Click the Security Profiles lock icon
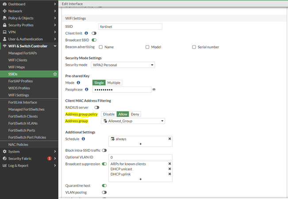The height and width of the screenshot is (199, 288). (x=4, y=25)
